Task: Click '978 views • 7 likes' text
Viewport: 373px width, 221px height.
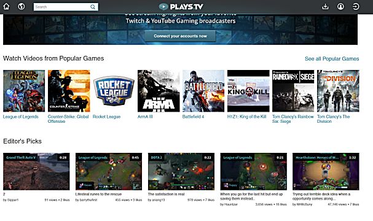Action: point(201,200)
